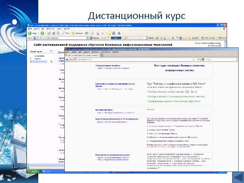Click the Mail icon in Internet Explorer toolbar
244x183 pixels.
click(92, 33)
